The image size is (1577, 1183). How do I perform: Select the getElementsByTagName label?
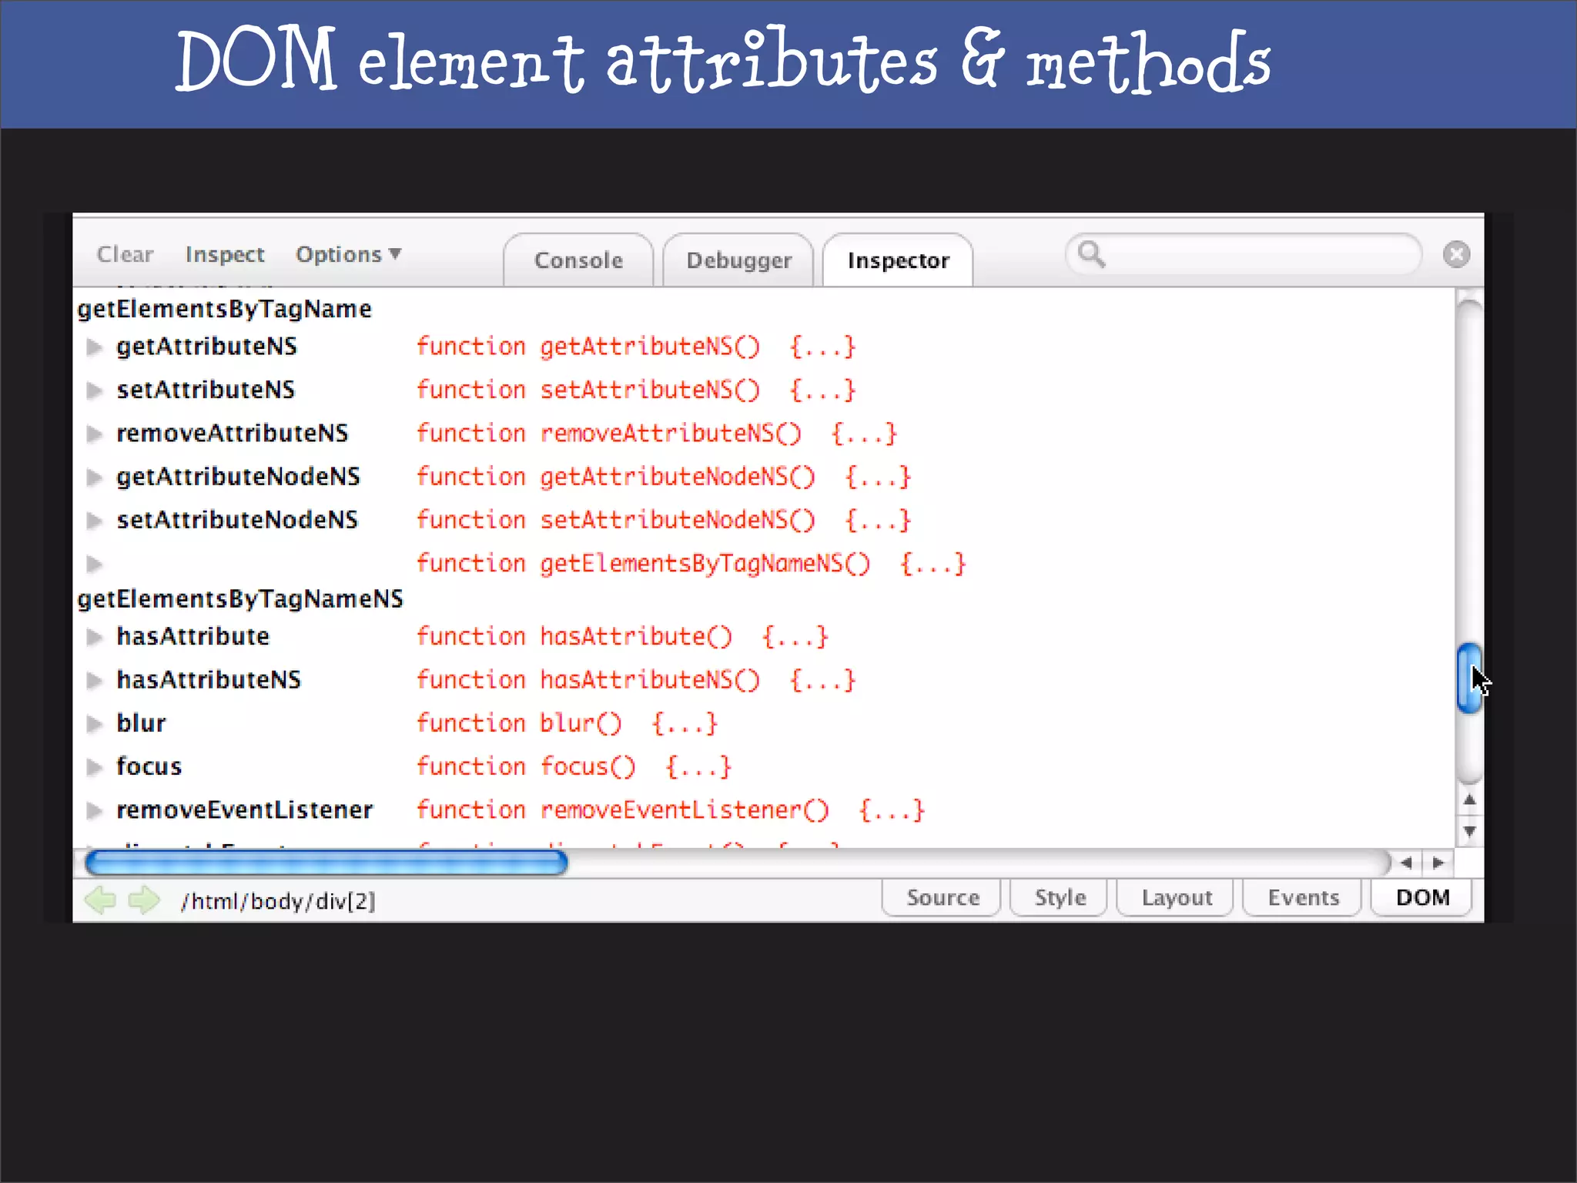coord(225,310)
